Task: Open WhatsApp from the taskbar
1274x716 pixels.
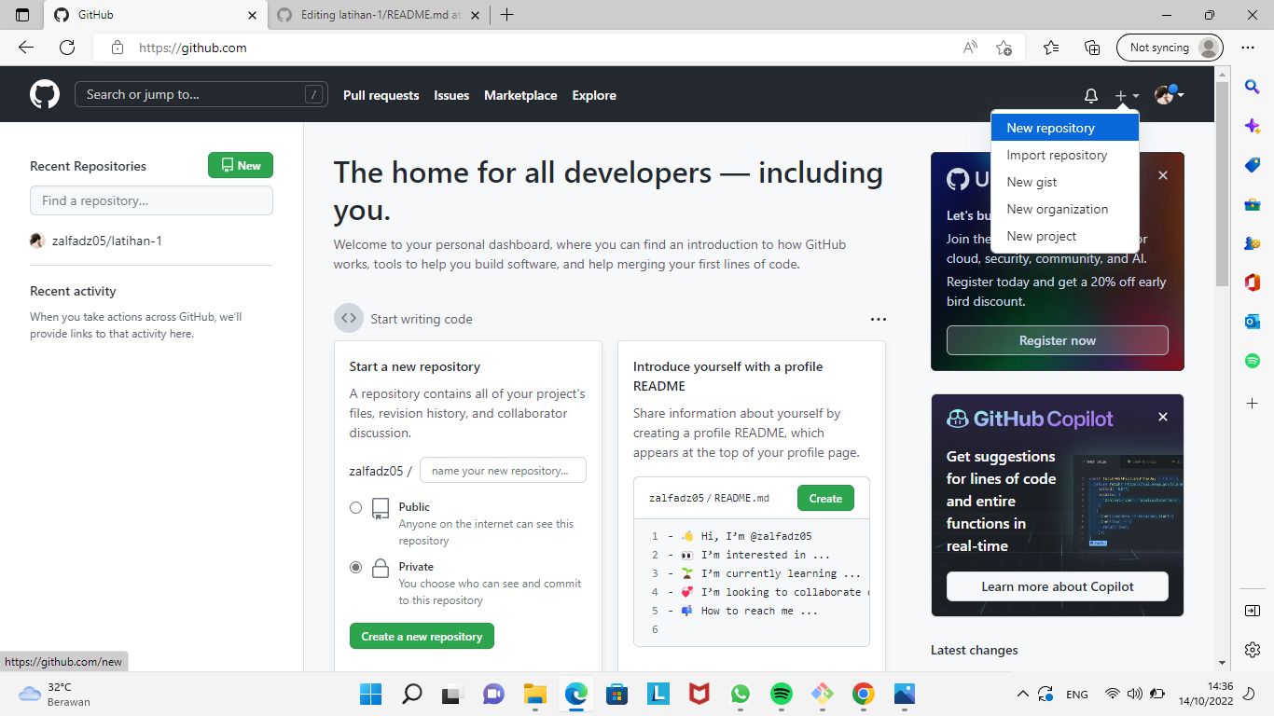Action: [741, 694]
